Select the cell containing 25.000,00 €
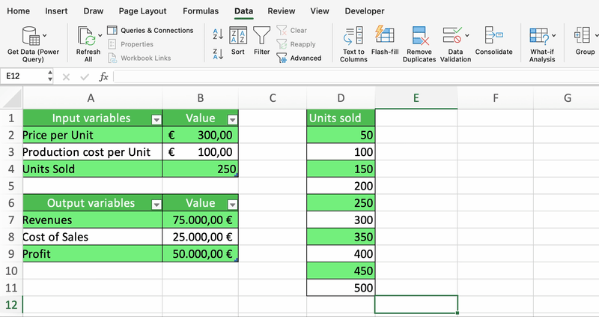The image size is (599, 317). 200,237
